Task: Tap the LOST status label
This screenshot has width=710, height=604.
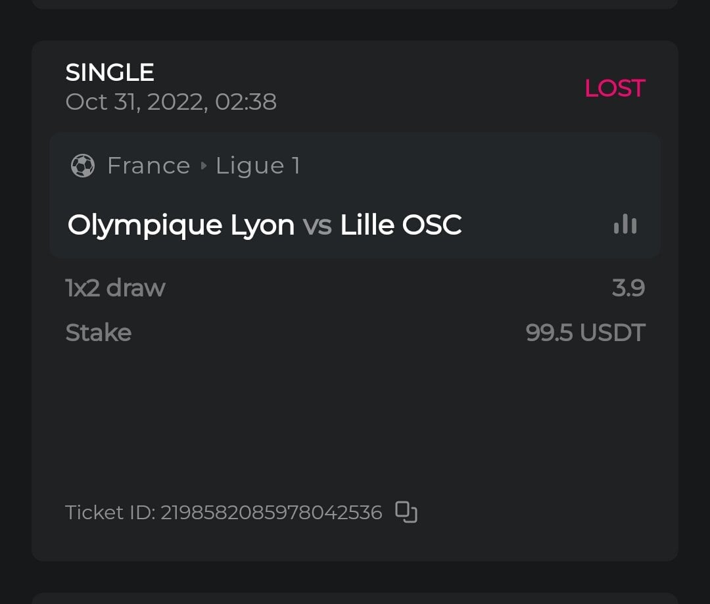Action: point(615,88)
